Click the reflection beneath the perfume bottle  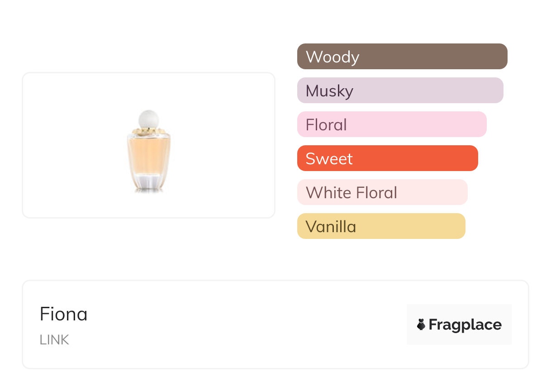[x=148, y=192]
